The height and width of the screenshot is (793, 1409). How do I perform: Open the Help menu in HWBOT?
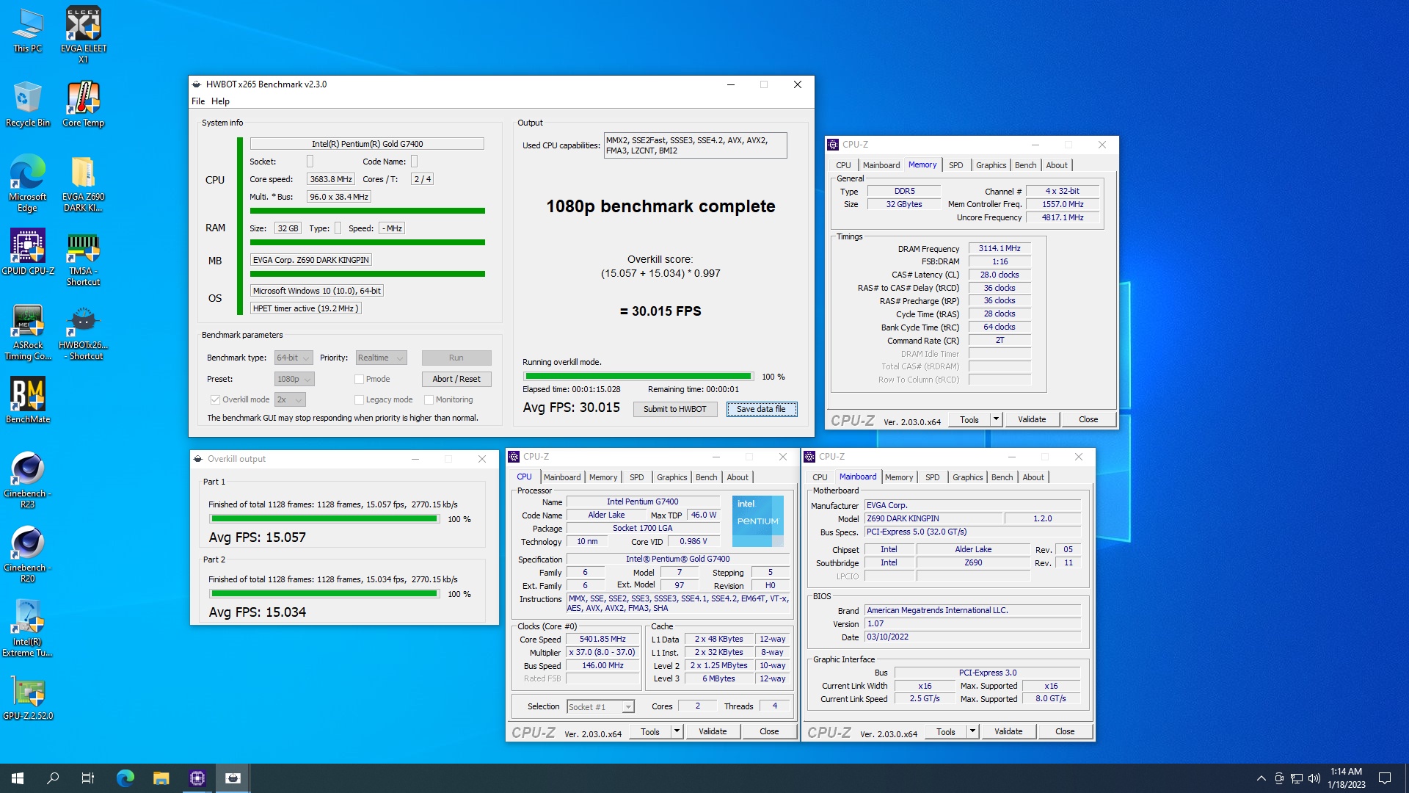[220, 101]
